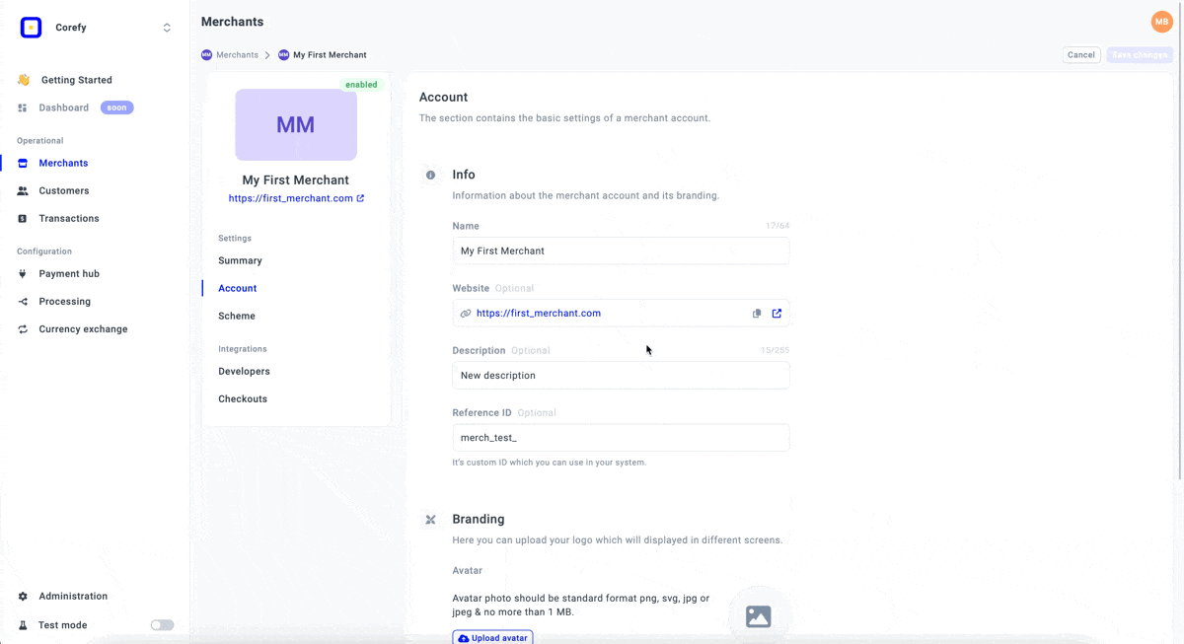
Task: Click the Processing routing icon
Action: point(23,301)
